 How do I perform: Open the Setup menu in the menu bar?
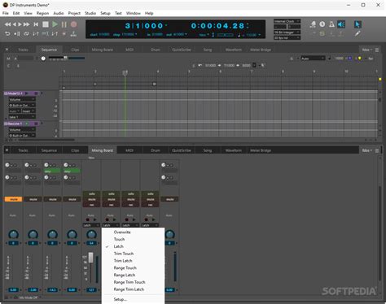pos(105,13)
